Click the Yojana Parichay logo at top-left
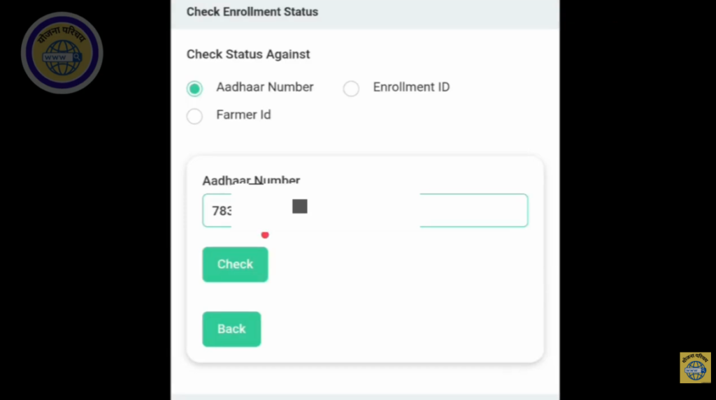The height and width of the screenshot is (400, 716). [x=62, y=53]
